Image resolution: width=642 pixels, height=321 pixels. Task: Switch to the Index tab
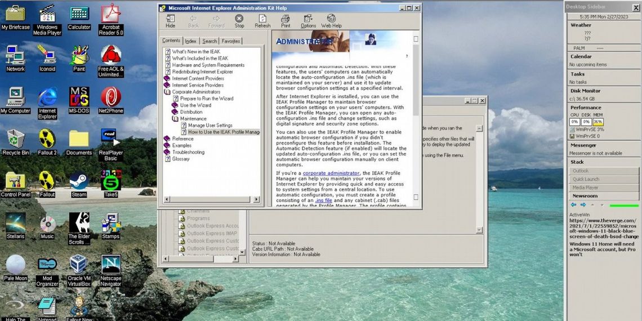tap(190, 41)
